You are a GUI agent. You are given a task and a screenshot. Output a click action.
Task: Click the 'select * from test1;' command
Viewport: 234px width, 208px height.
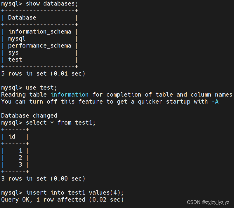pos(60,123)
